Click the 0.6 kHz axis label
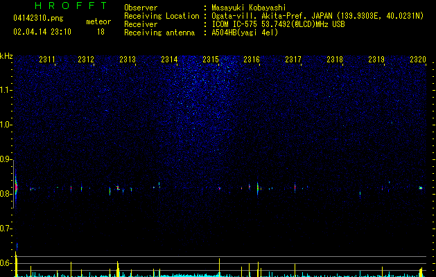This screenshot has width=436, height=277. (x=6, y=263)
